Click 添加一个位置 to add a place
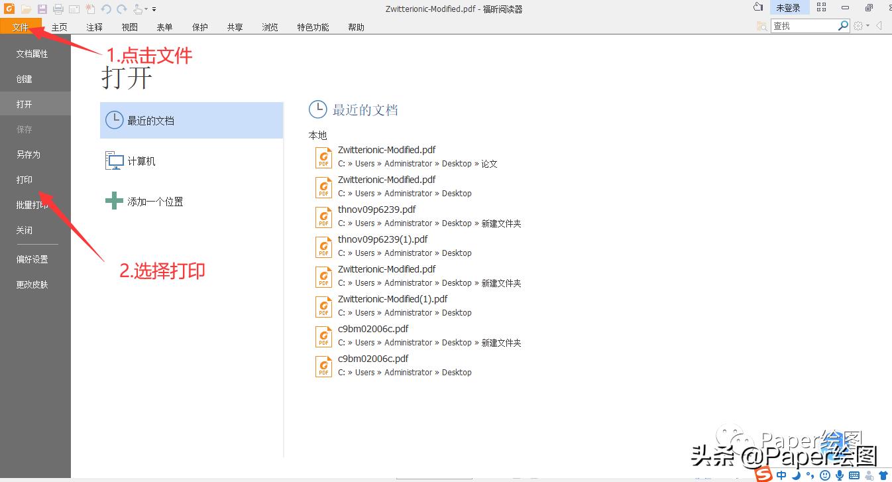This screenshot has width=892, height=482. click(x=155, y=201)
